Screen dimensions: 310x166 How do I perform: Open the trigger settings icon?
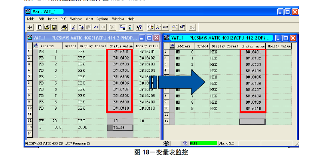[151, 27]
